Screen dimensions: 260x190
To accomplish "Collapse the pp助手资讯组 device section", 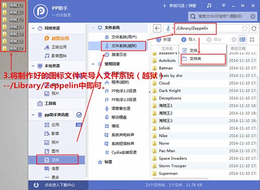I will (33, 115).
